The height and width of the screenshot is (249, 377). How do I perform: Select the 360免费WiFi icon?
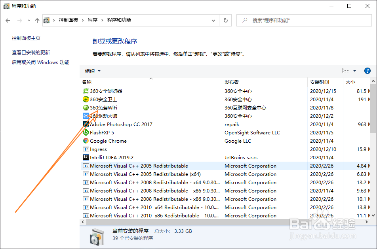coord(86,108)
